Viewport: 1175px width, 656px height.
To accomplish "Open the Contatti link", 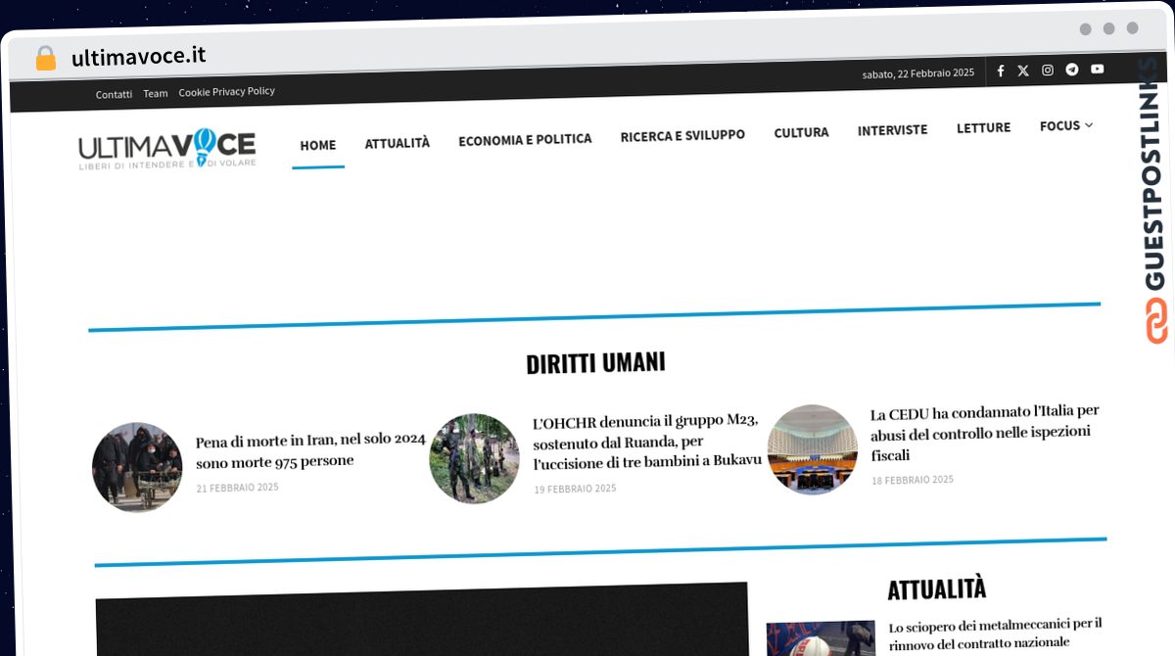I will pos(114,94).
